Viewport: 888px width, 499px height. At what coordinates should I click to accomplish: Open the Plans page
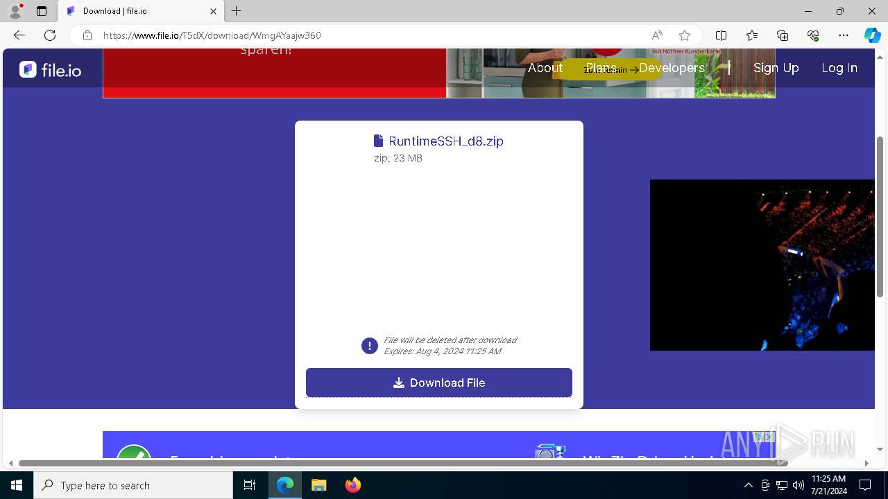click(x=601, y=68)
